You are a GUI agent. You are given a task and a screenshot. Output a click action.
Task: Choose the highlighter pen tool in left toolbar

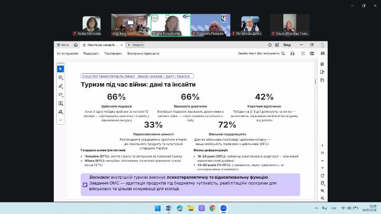pyautogui.click(x=60, y=86)
